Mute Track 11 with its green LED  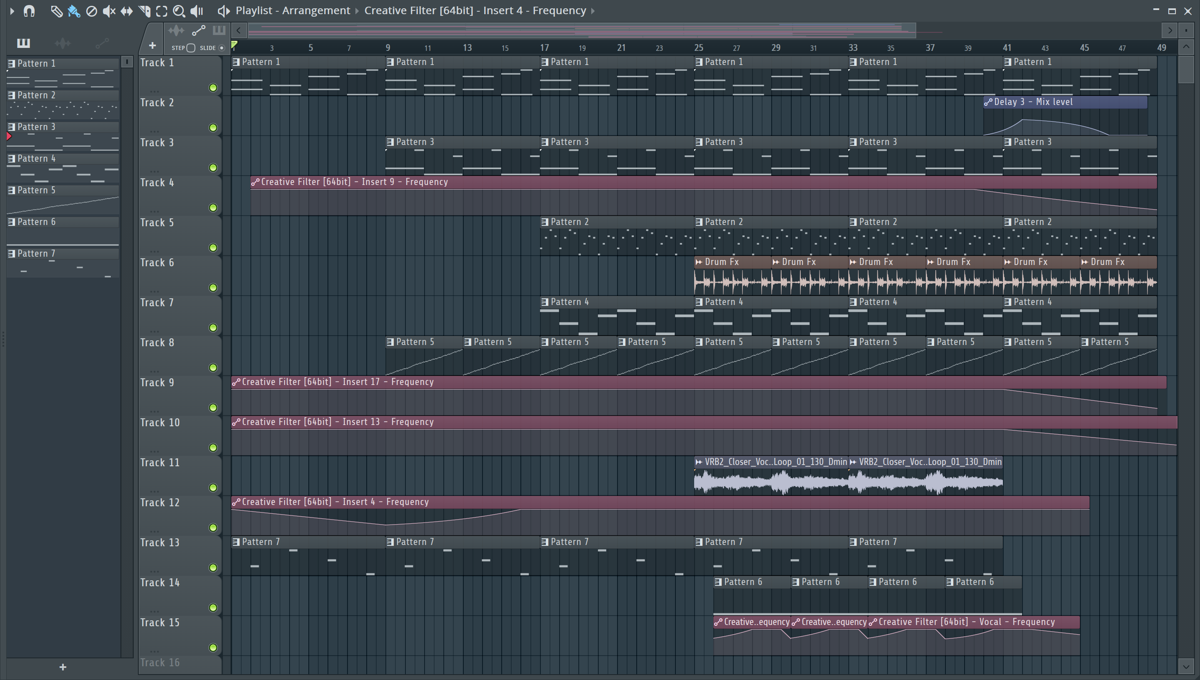(213, 487)
